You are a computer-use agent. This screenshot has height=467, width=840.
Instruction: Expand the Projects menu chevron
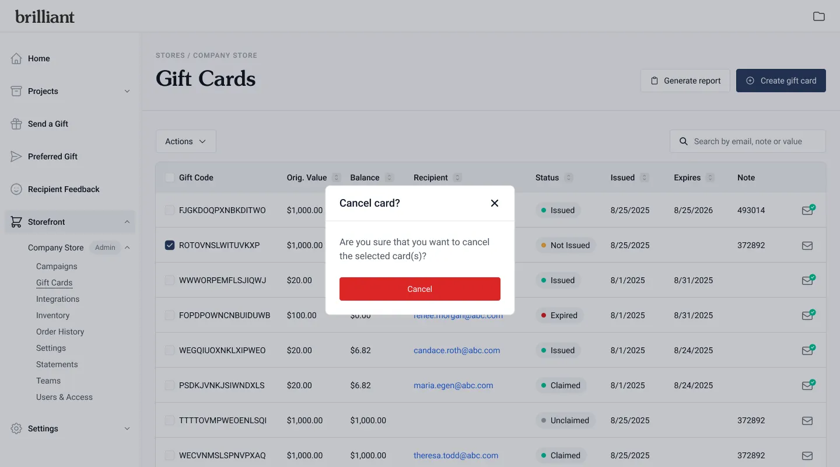click(127, 91)
